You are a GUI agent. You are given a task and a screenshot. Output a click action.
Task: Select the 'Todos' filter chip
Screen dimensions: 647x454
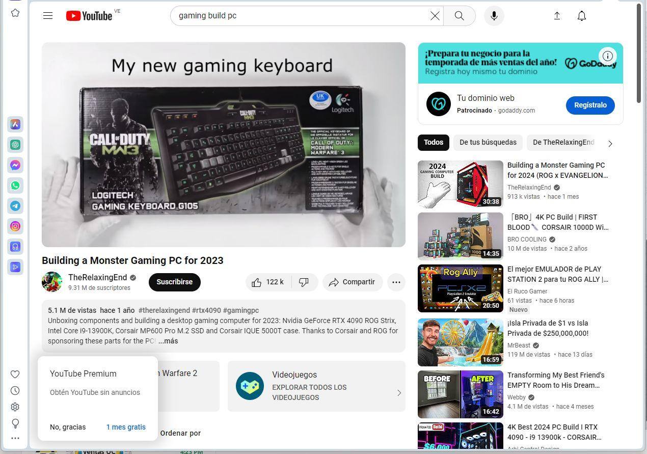433,143
